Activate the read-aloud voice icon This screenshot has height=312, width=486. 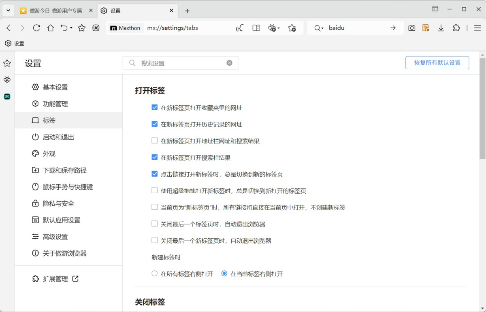click(x=239, y=28)
